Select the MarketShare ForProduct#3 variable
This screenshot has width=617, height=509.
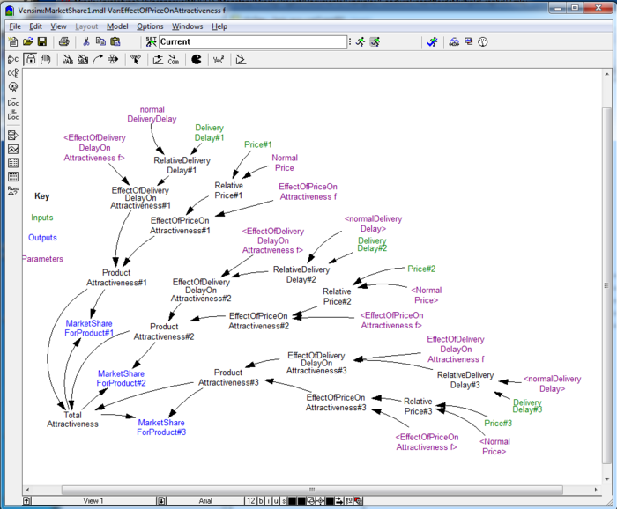point(161,427)
